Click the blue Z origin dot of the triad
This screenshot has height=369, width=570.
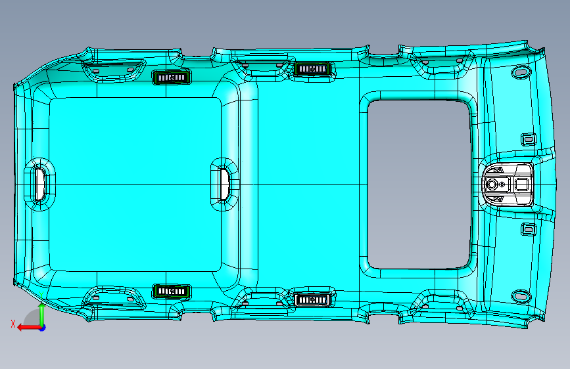[x=43, y=328]
